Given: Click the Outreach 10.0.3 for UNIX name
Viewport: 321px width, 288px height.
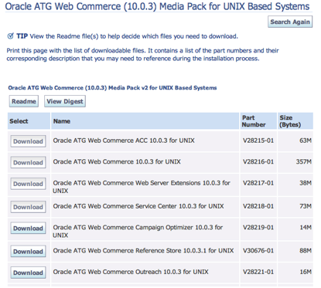Looking at the screenshot, I should 131,272.
